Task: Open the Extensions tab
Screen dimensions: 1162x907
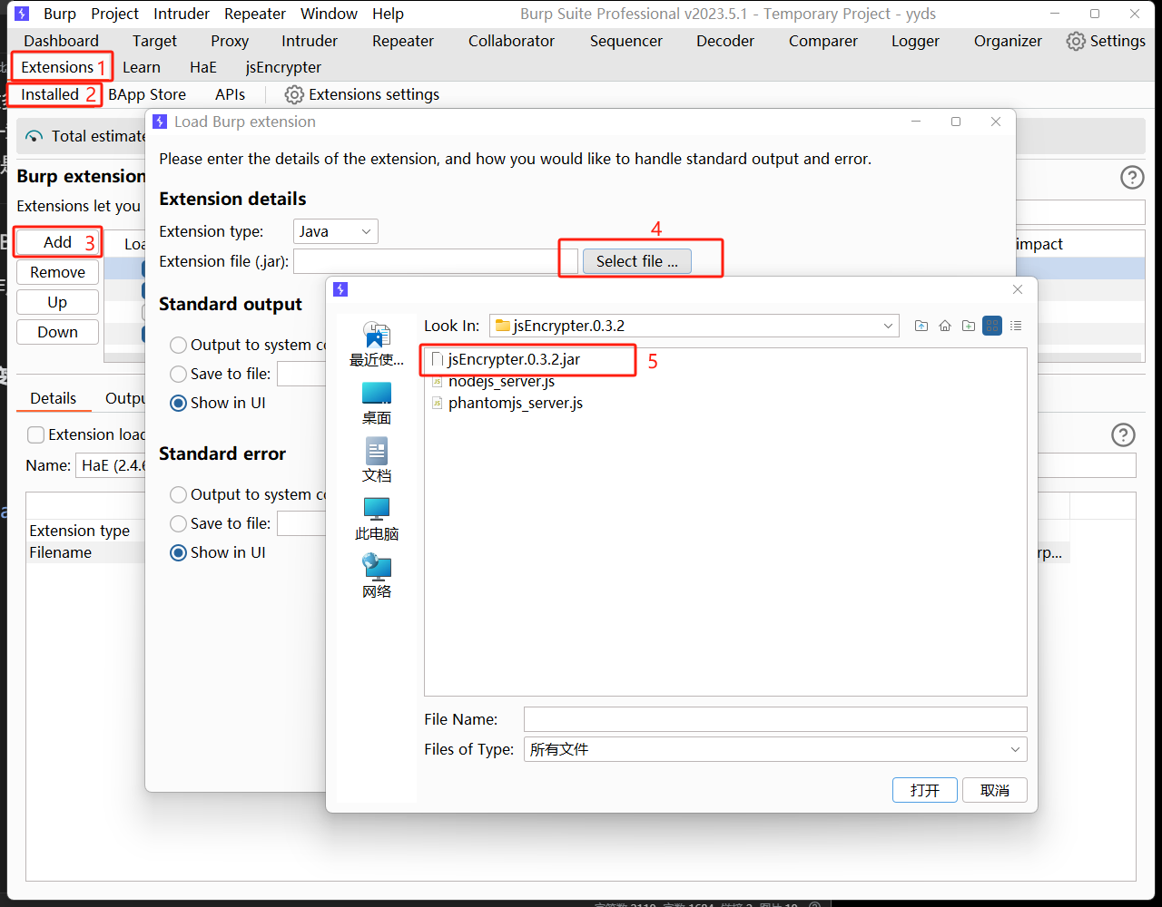Action: [57, 67]
